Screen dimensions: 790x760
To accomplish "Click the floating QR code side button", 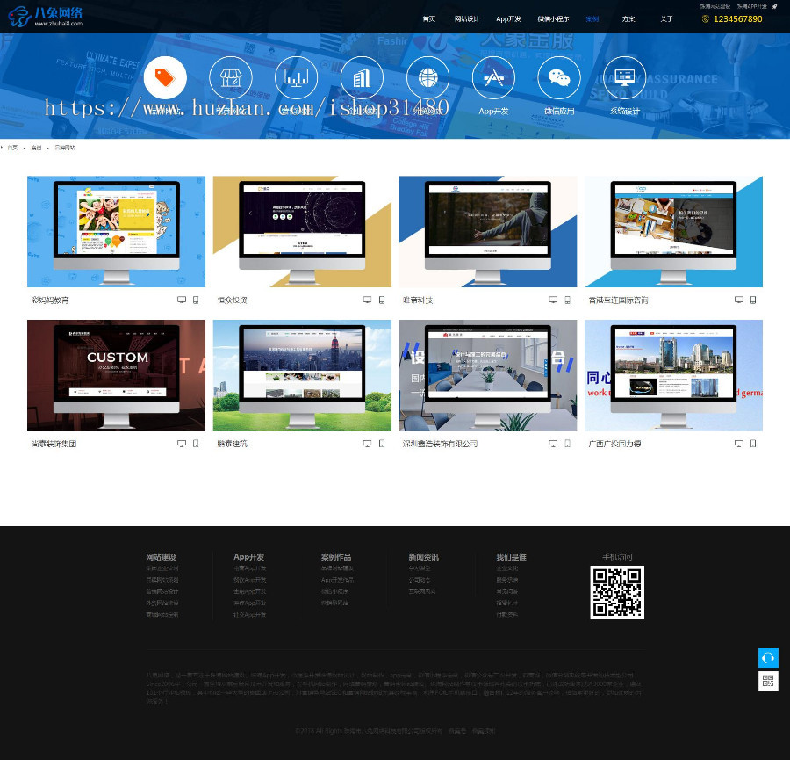I will coord(768,681).
